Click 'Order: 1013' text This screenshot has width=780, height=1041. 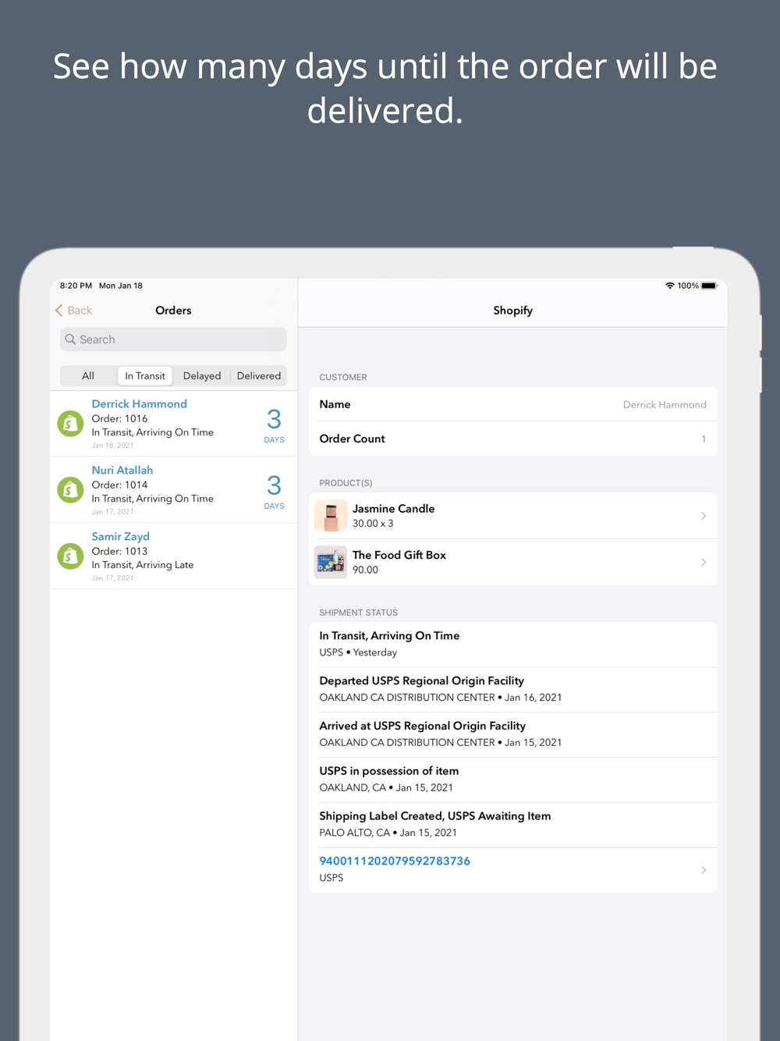(x=119, y=551)
